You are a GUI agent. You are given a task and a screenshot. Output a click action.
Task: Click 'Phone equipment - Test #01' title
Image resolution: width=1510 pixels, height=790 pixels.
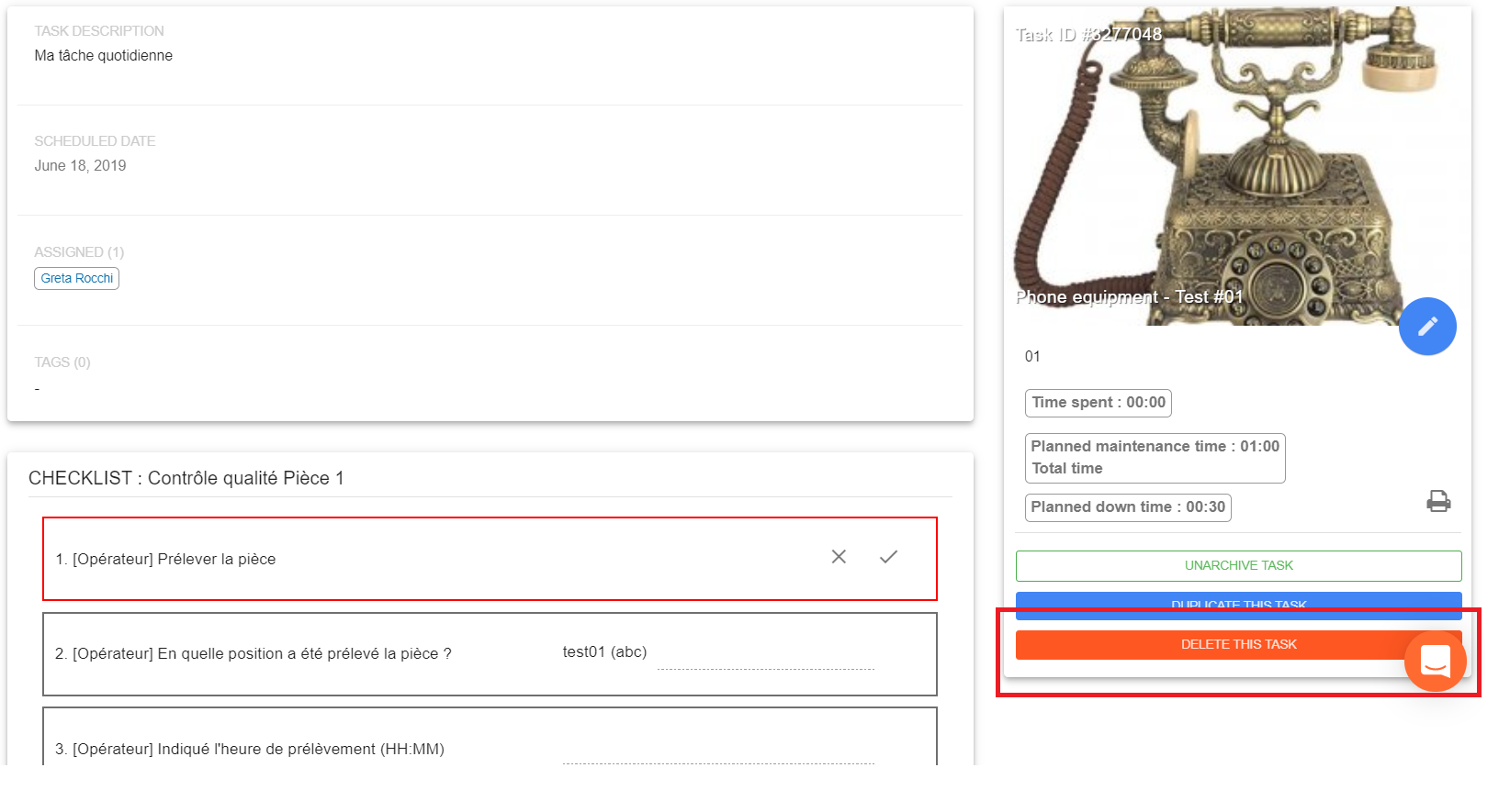click(x=1129, y=297)
